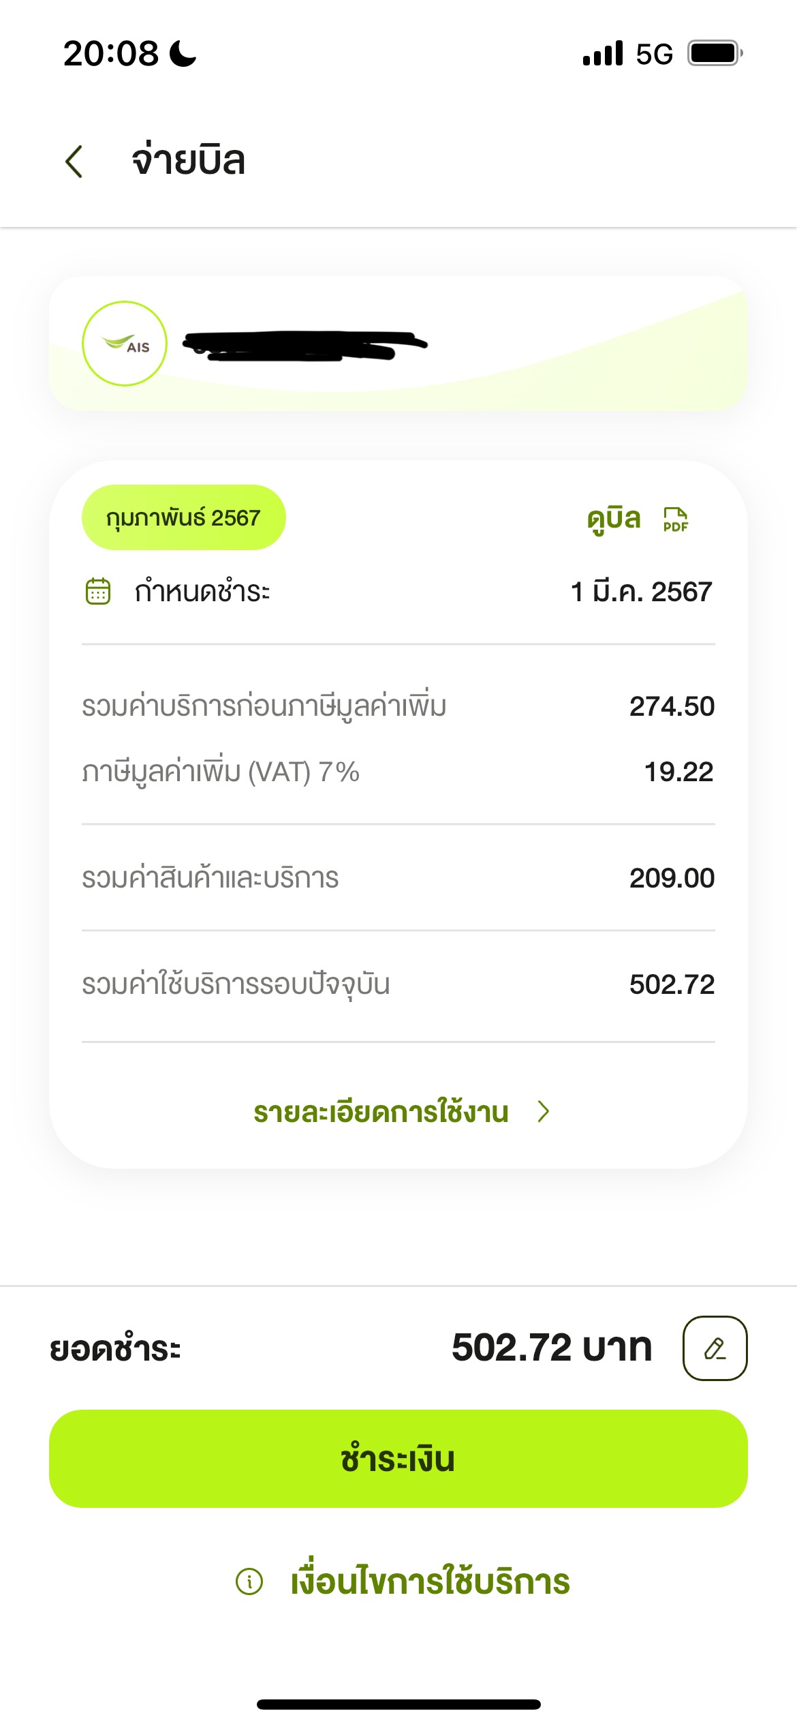Tap the home indicator bar
The image size is (797, 1726).
point(398,1704)
